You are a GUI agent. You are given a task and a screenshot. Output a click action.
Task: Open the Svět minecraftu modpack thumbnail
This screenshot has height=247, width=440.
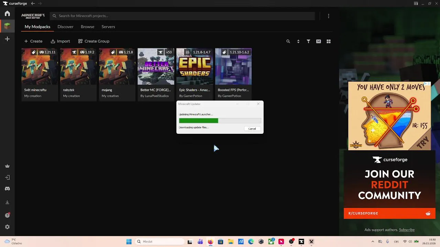[x=40, y=67]
